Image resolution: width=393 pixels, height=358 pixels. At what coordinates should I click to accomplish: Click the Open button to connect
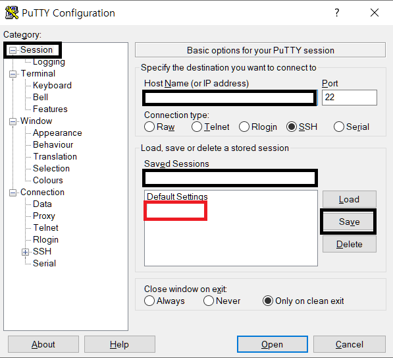[273, 344]
